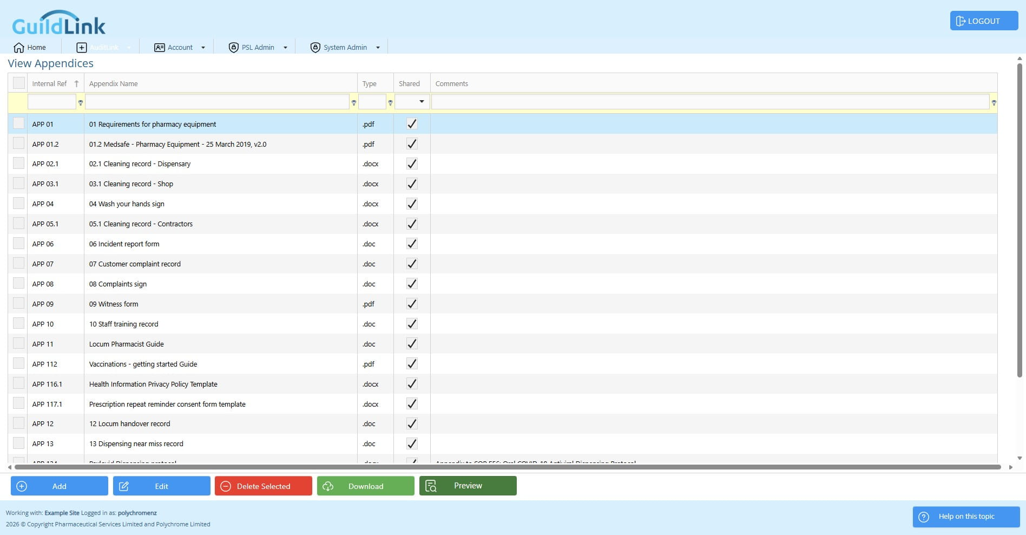Click the Account card icon
The height and width of the screenshot is (535, 1026).
pos(160,48)
